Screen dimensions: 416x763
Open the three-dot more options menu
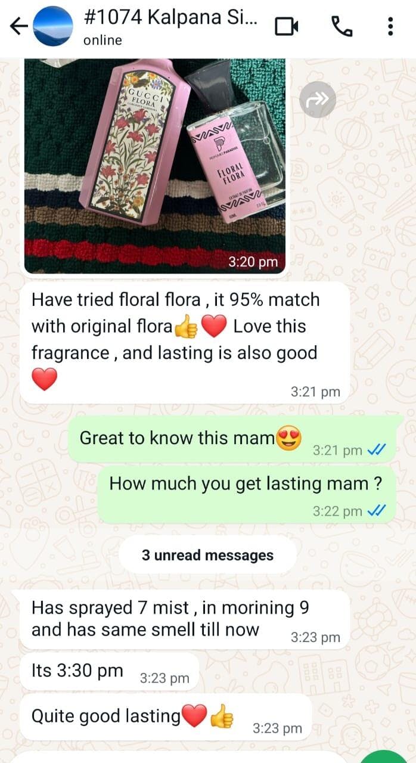[x=390, y=26]
